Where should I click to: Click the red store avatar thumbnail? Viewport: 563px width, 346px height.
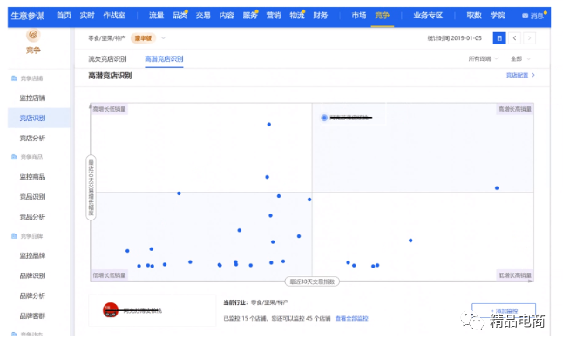111,310
